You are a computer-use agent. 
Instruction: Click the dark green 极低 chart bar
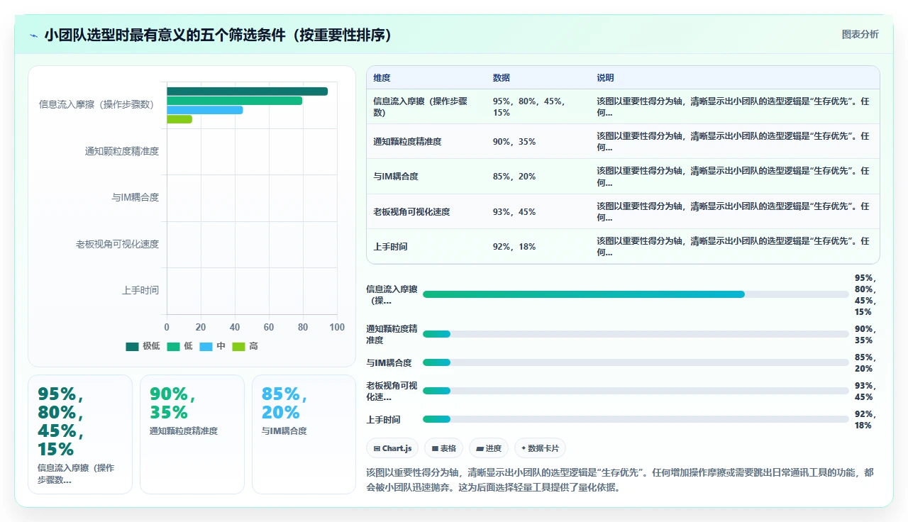247,91
